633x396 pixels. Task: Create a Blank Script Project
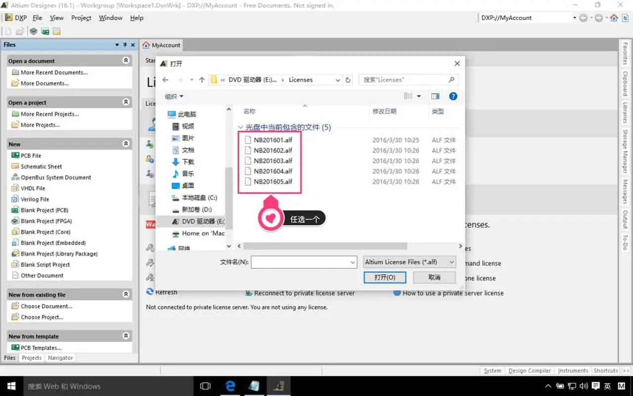[x=45, y=264]
